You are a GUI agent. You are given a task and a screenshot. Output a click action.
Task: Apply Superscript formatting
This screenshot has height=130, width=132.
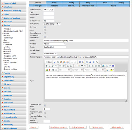64,66
